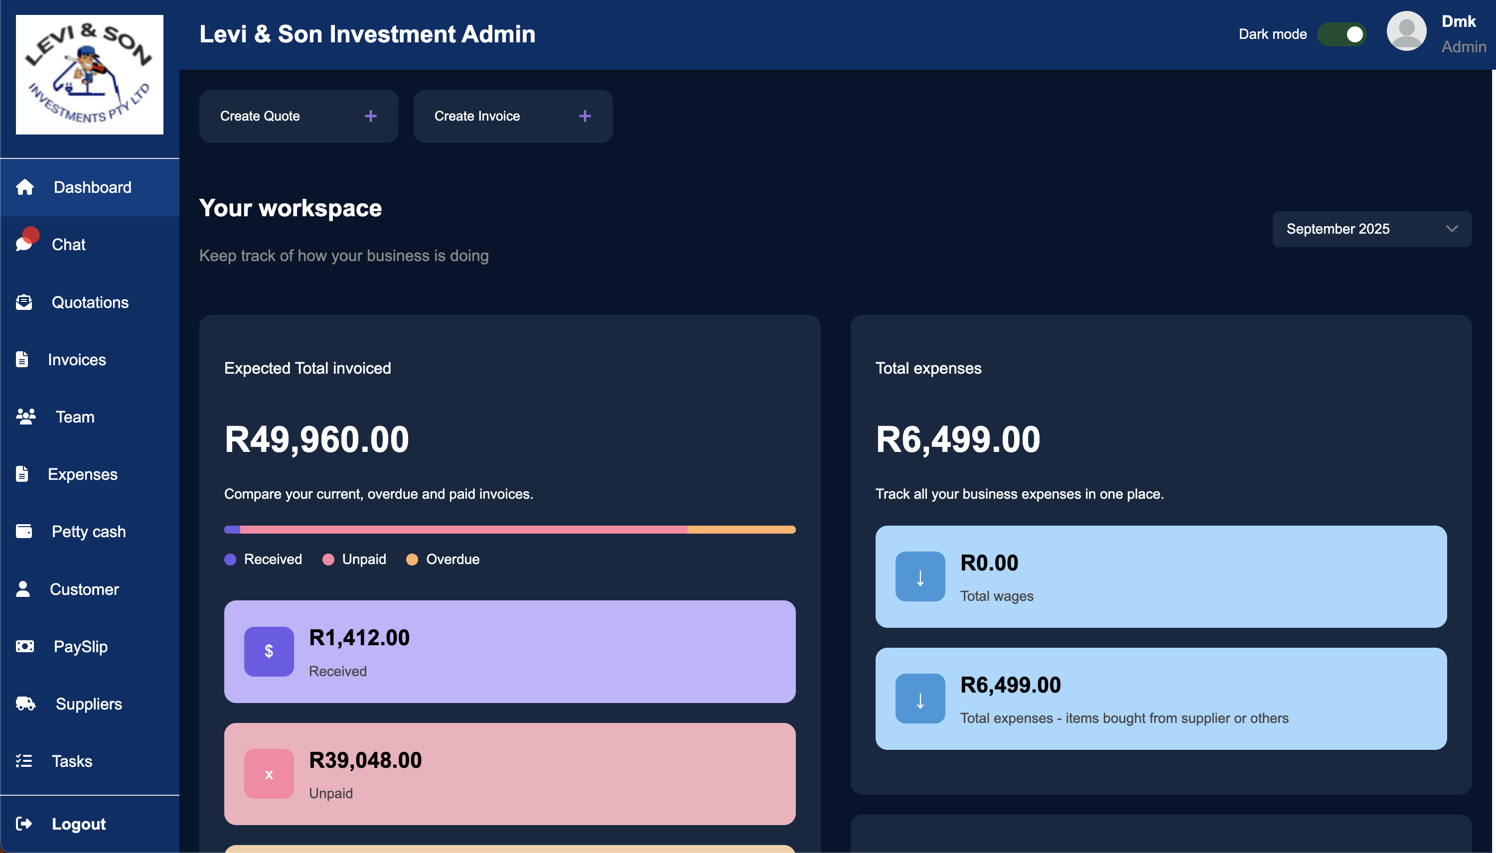Click the Dashboard home icon

coord(24,187)
